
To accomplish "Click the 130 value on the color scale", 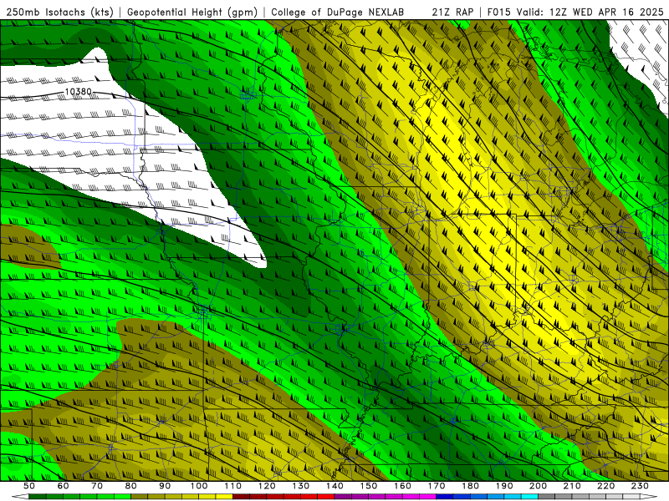I will pyautogui.click(x=301, y=486).
